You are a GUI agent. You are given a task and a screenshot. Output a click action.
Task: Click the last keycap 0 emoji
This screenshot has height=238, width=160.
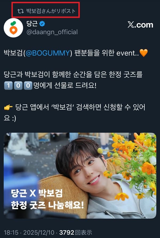[x=28, y=86]
